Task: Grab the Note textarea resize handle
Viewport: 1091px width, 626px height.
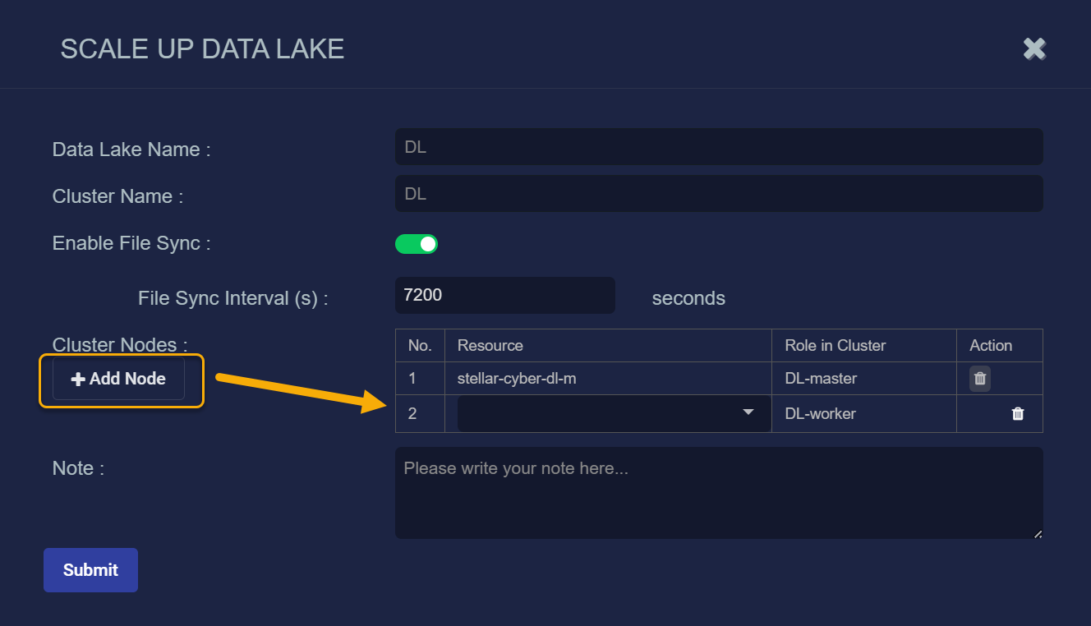Action: tap(1038, 534)
